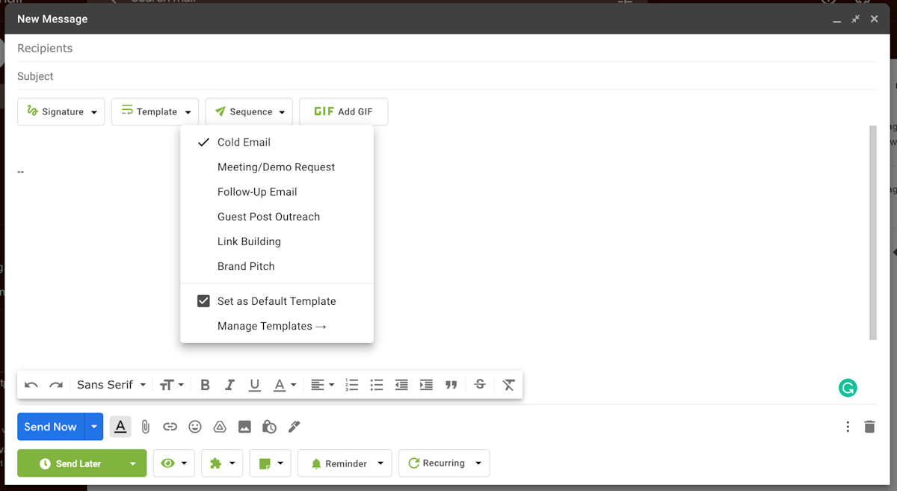
Task: Insert files using the Google Drive icon
Action: (220, 427)
